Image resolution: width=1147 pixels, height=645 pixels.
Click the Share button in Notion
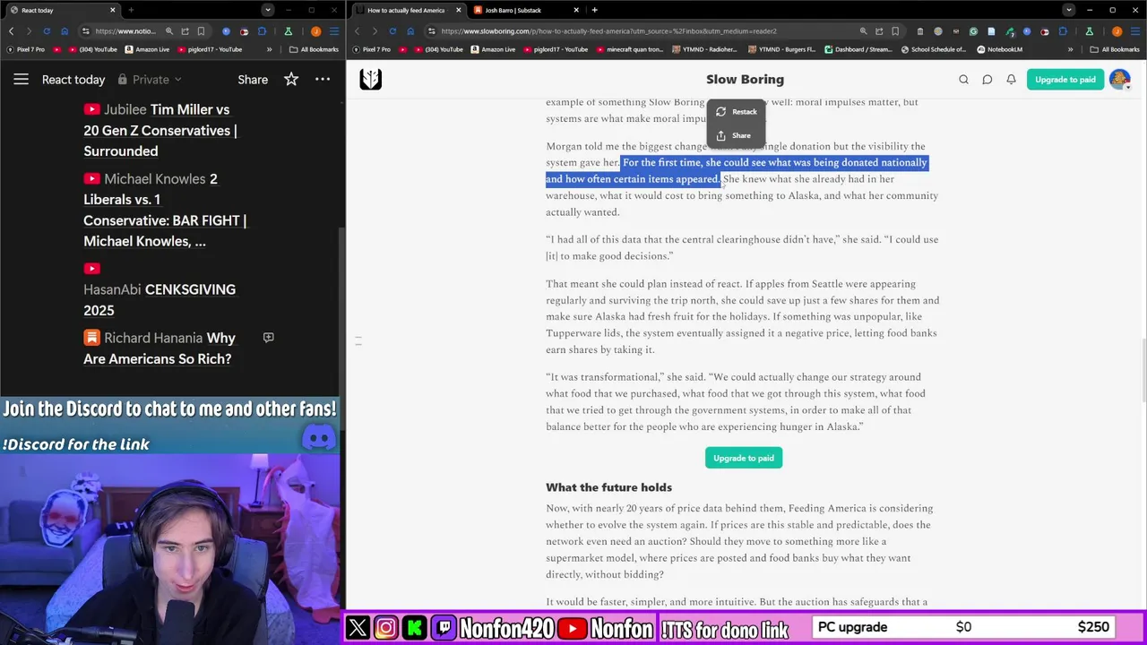253,80
